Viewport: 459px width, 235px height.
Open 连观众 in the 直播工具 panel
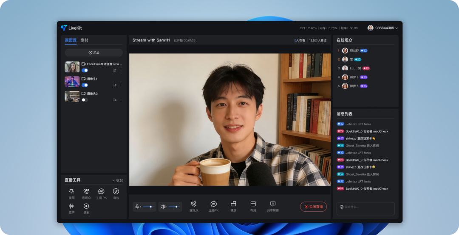click(x=86, y=194)
